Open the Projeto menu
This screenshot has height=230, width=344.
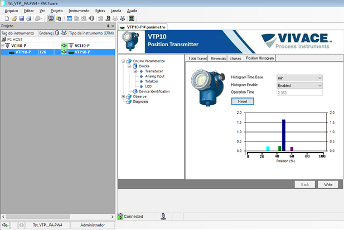(57, 11)
